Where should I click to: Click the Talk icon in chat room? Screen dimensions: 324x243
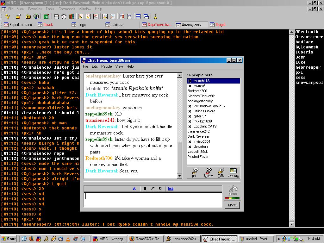221,172
